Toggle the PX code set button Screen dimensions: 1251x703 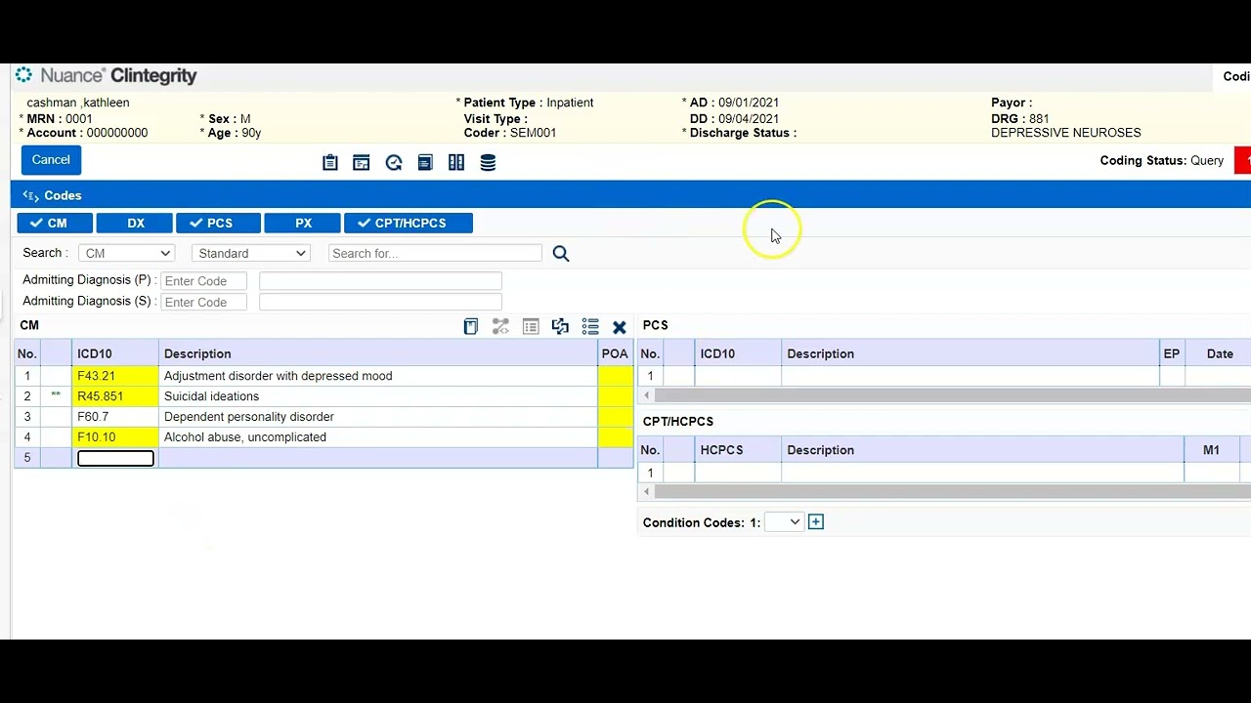tap(303, 224)
